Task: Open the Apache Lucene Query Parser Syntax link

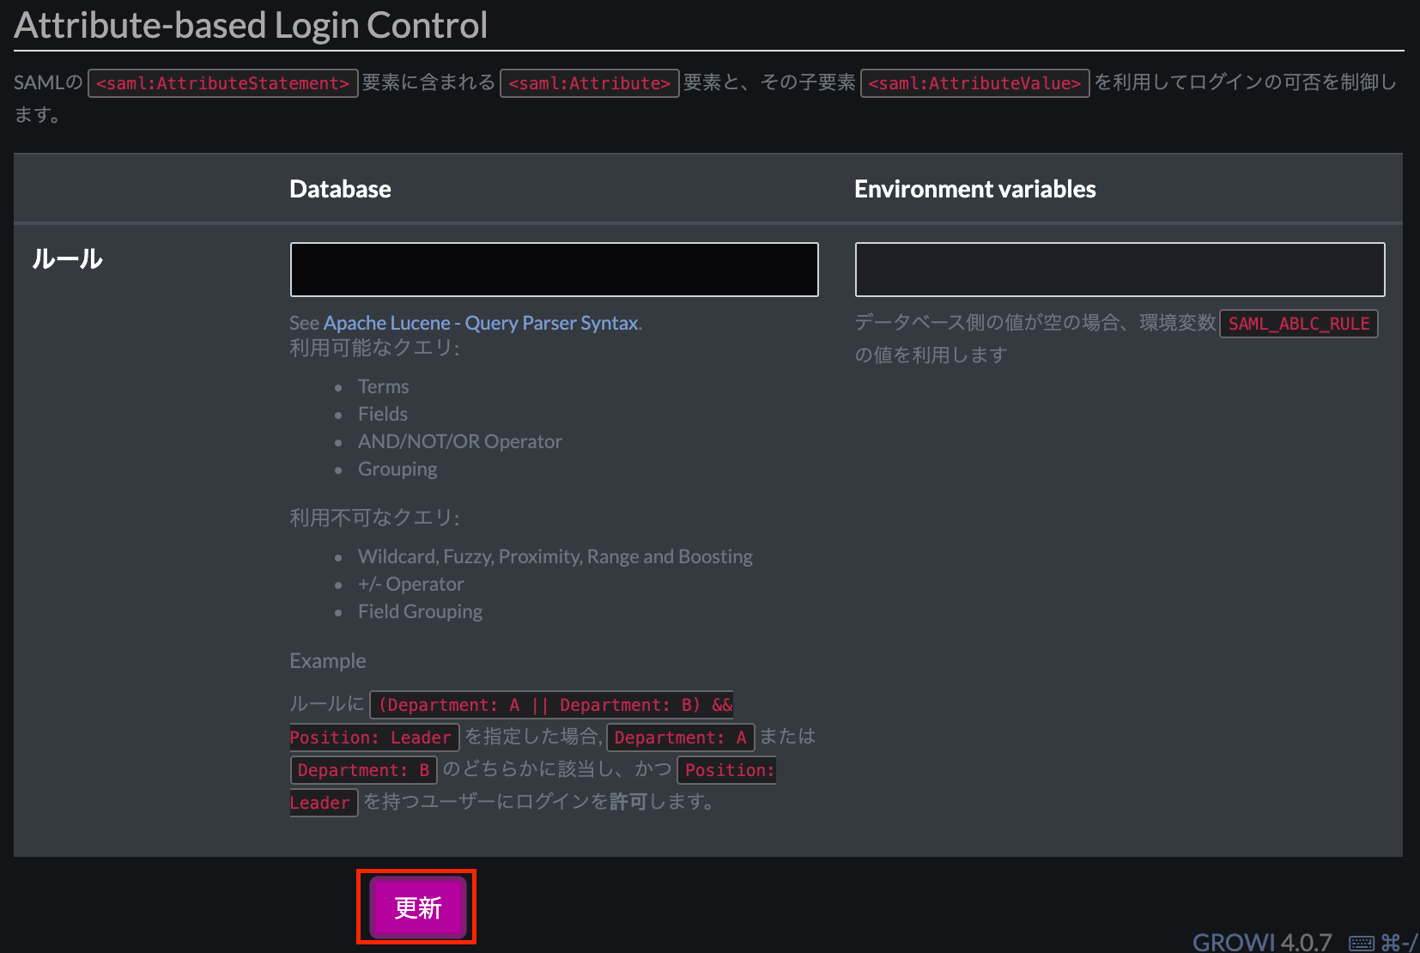Action: coord(481,323)
